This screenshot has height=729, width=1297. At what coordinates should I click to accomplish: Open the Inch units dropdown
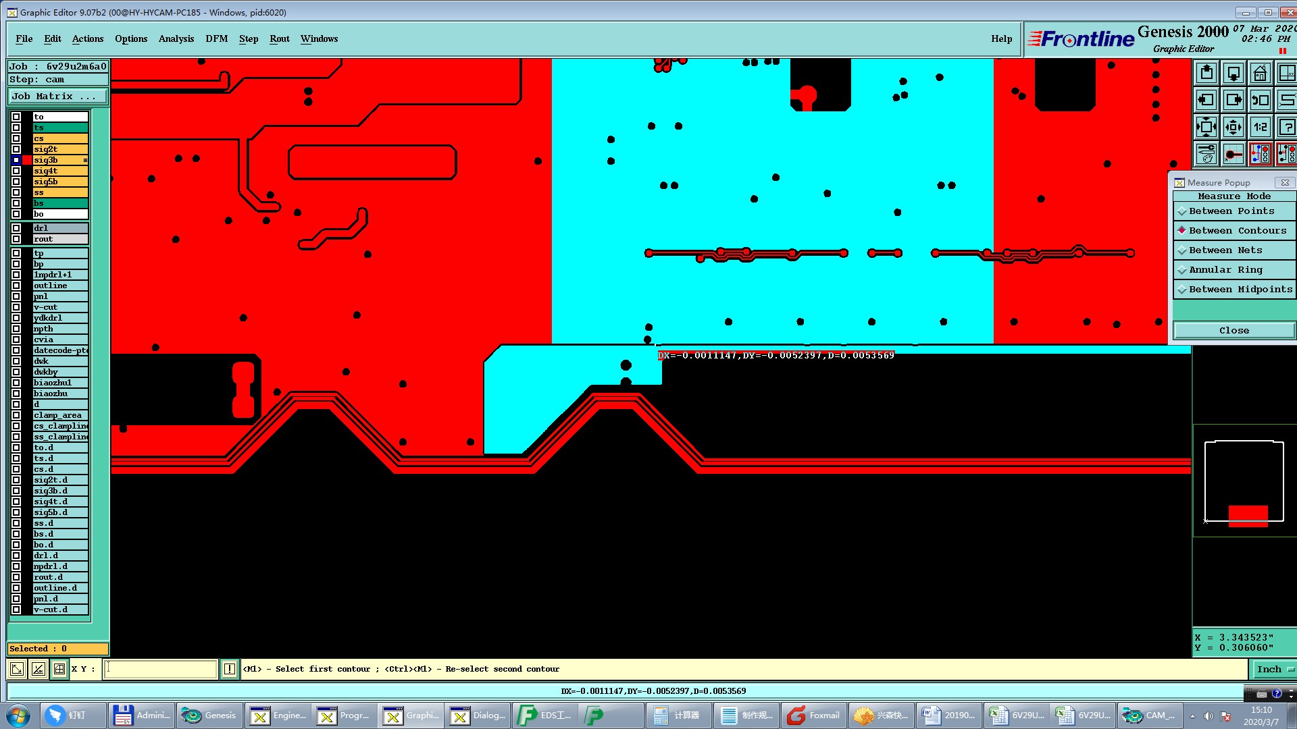point(1273,669)
